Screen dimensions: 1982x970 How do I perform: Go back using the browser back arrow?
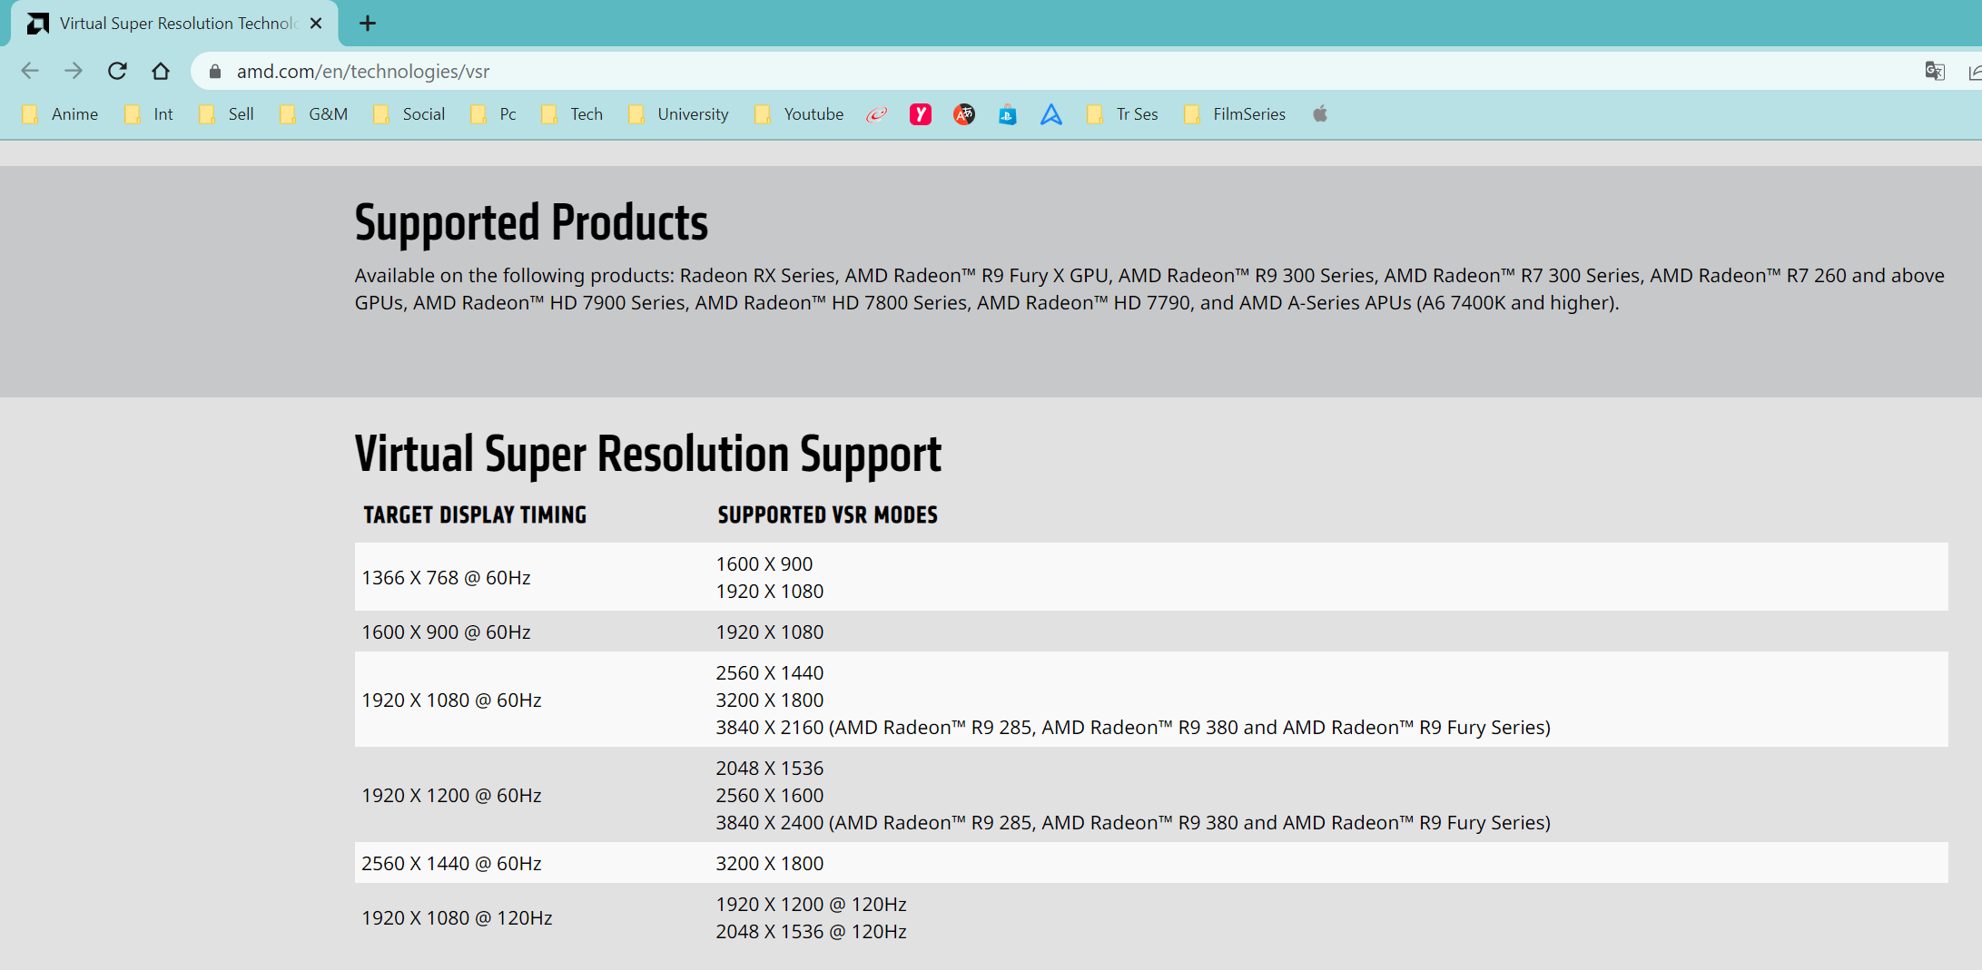point(30,71)
